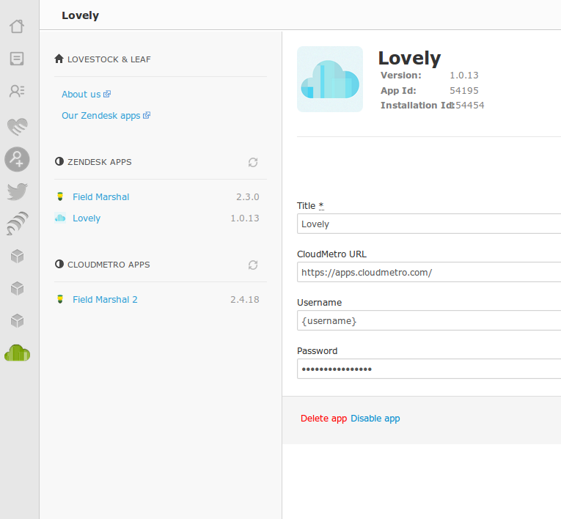Select Field Marshal 2 in CloudMetro apps
The height and width of the screenshot is (519, 561).
coord(105,300)
